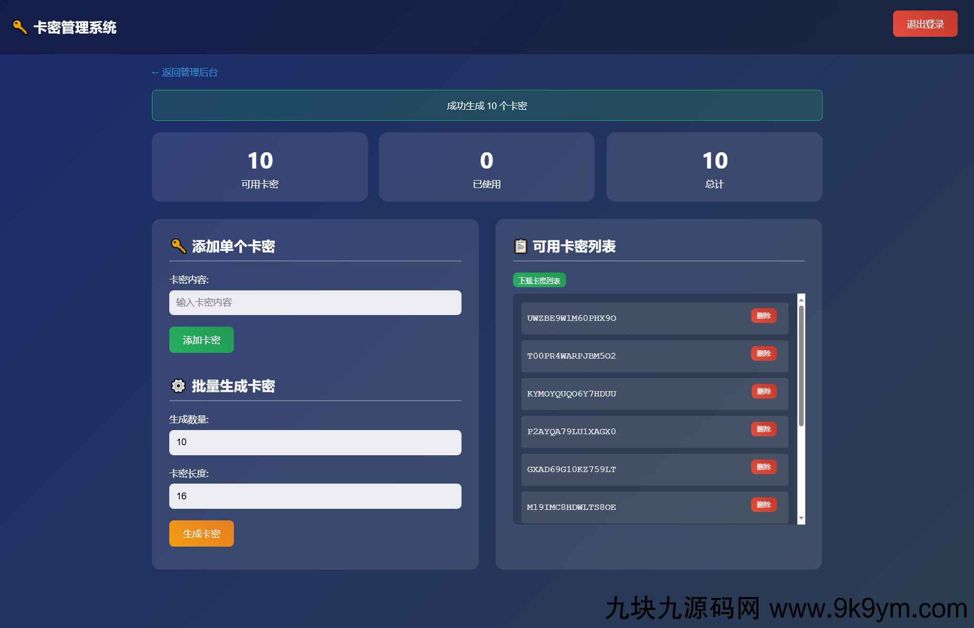Viewport: 974px width, 628px height.
Task: Click the key icon beside 添加单个卡密
Action: [x=178, y=246]
